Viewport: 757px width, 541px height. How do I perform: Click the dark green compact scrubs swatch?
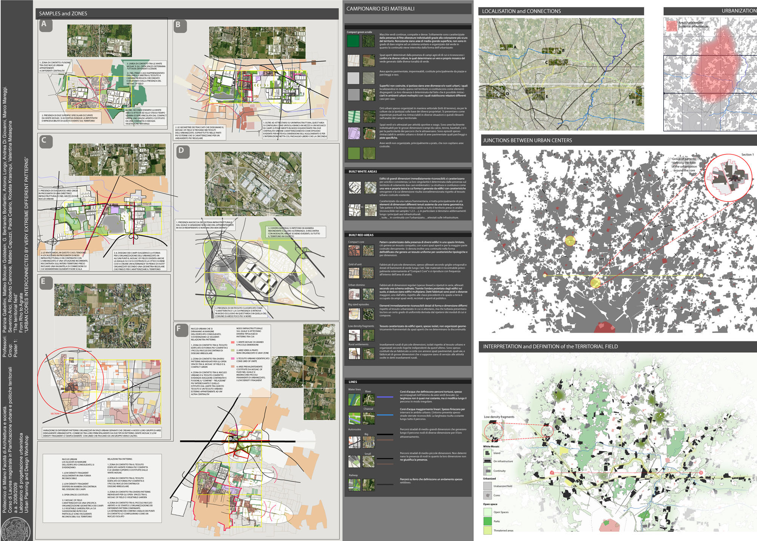click(x=354, y=41)
